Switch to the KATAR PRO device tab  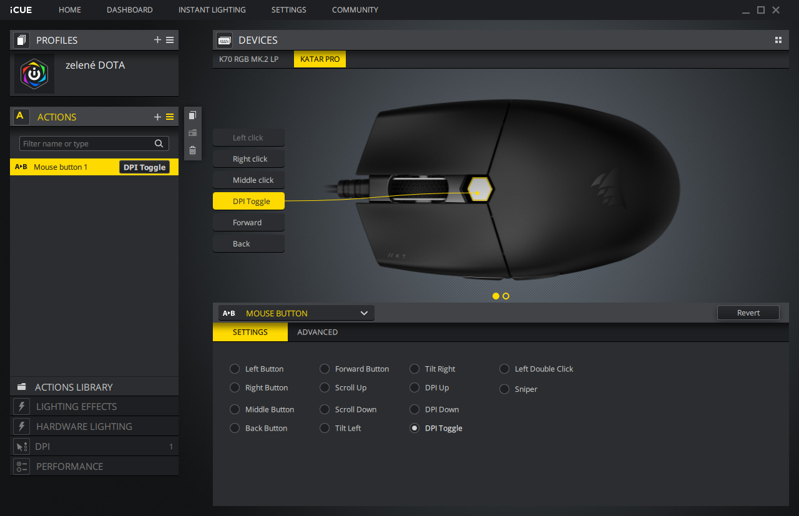point(320,59)
